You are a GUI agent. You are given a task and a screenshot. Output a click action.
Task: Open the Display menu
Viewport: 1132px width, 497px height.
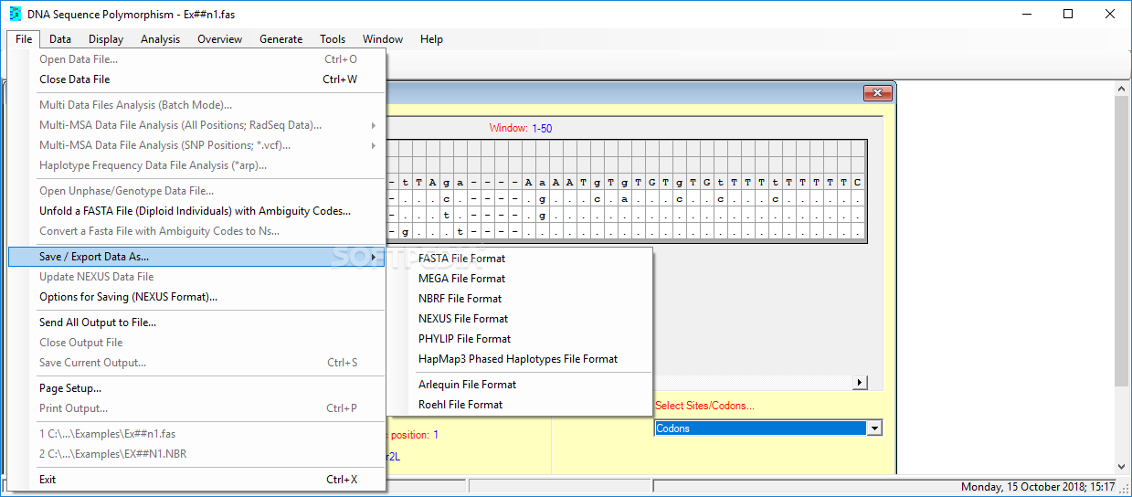(x=106, y=39)
